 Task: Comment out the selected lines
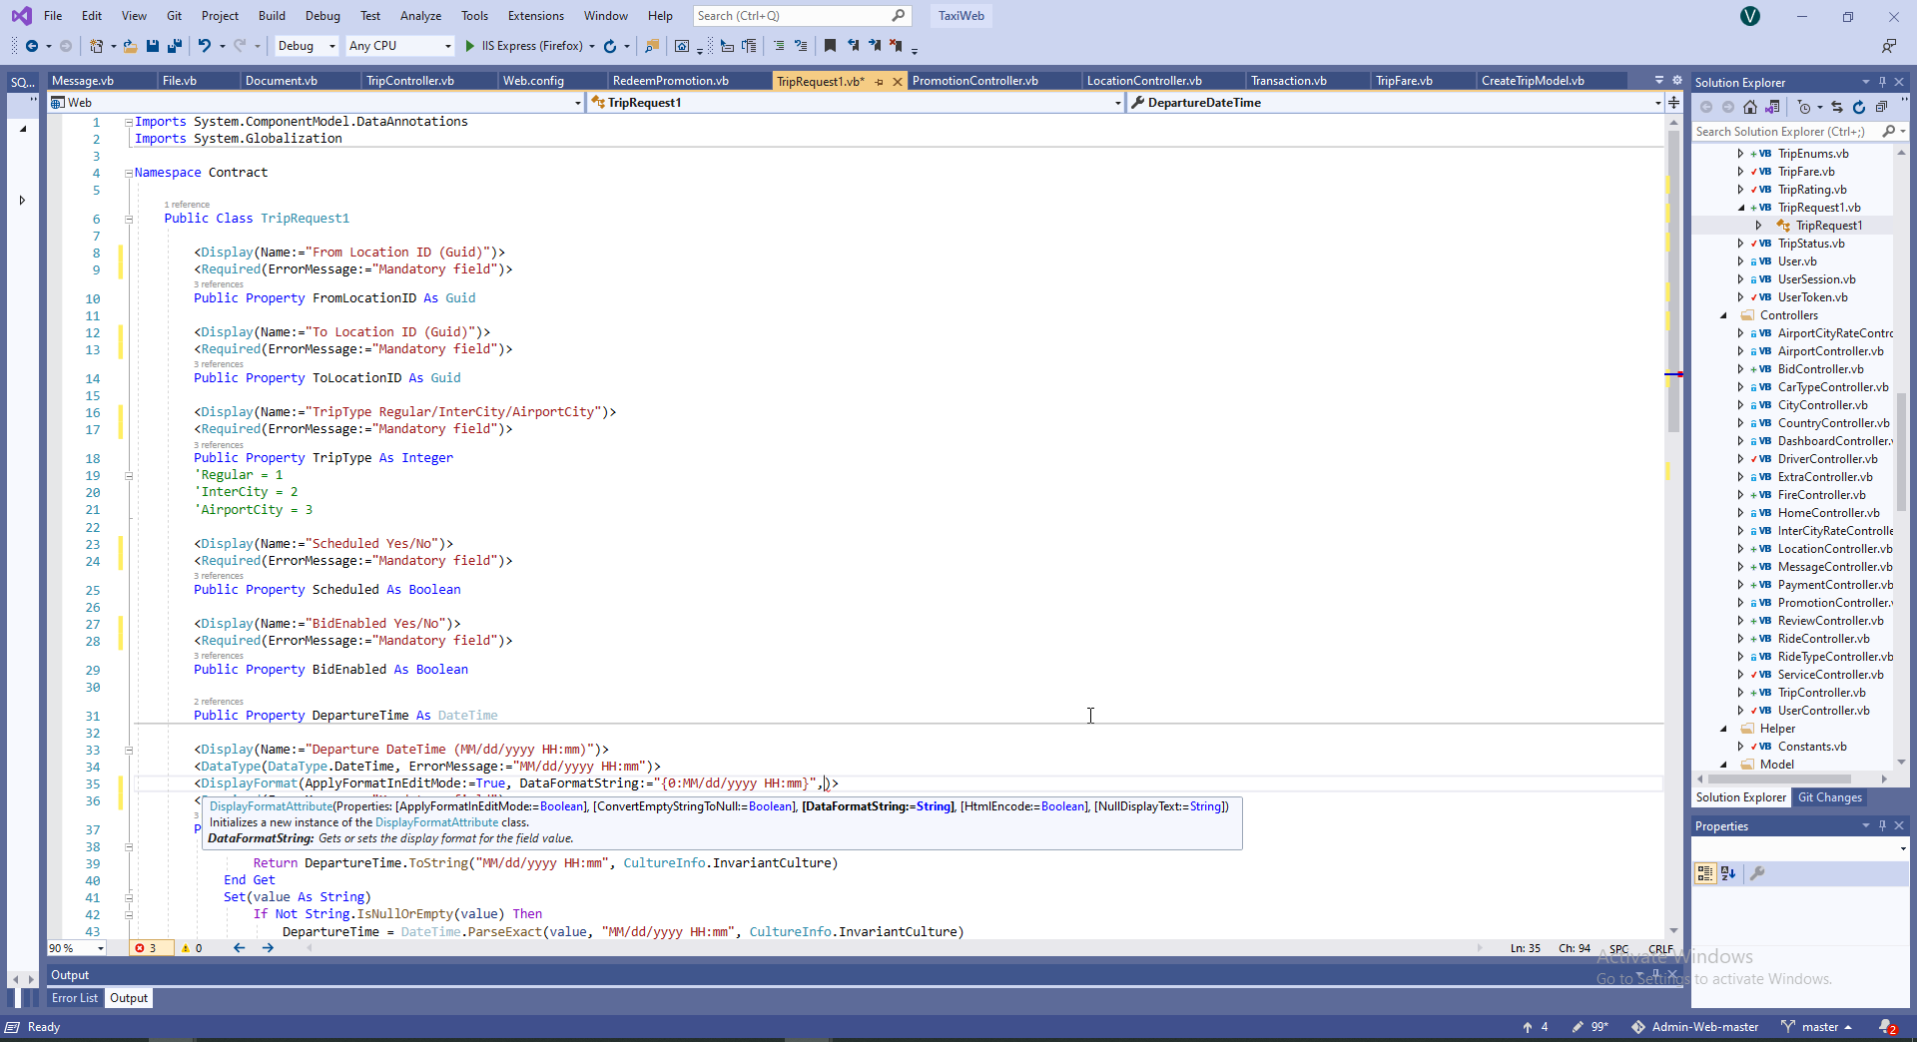[x=780, y=46]
